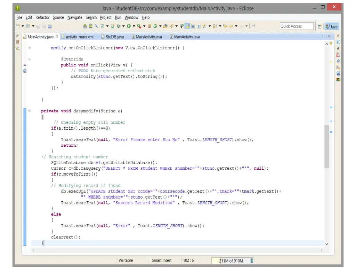Click the Last Edit Location icon
This screenshot has height=267, width=356.
point(225,26)
